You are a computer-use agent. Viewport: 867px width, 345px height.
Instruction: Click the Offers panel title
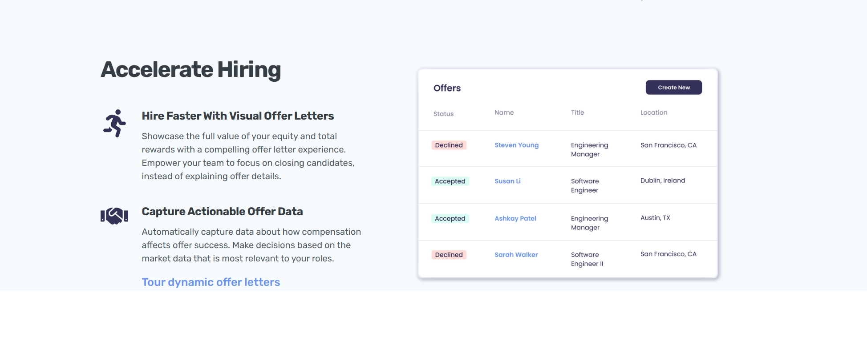(447, 88)
